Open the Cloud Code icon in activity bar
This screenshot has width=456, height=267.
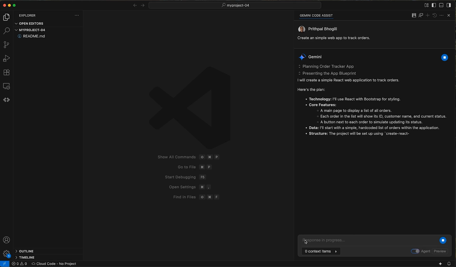pyautogui.click(x=6, y=100)
